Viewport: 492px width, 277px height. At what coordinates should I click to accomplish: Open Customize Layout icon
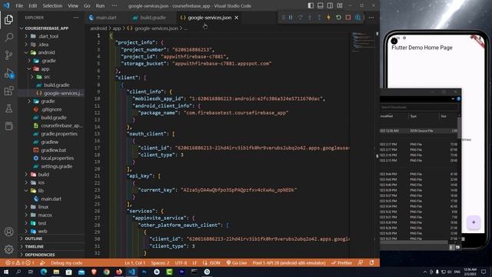340,5
